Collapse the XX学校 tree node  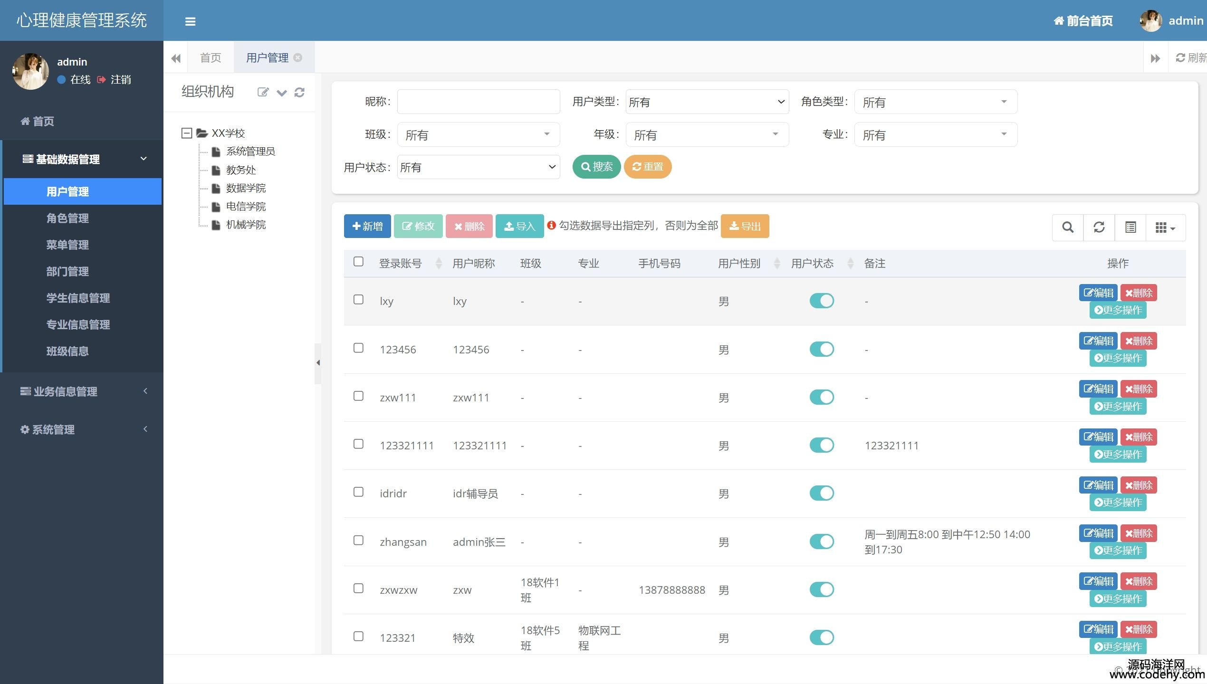pos(187,133)
